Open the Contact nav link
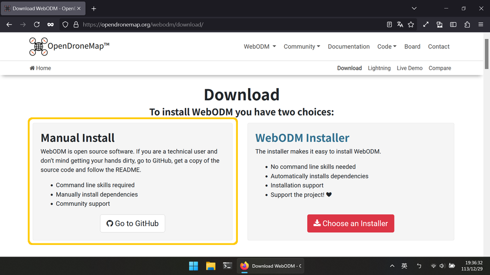The width and height of the screenshot is (490, 275). tap(439, 46)
